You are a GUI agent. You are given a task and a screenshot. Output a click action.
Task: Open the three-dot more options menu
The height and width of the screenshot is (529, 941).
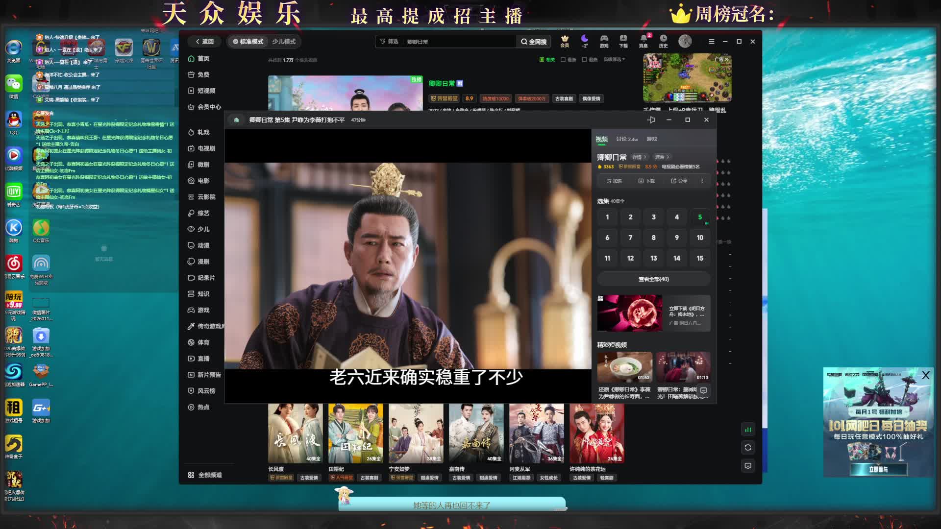[702, 181]
